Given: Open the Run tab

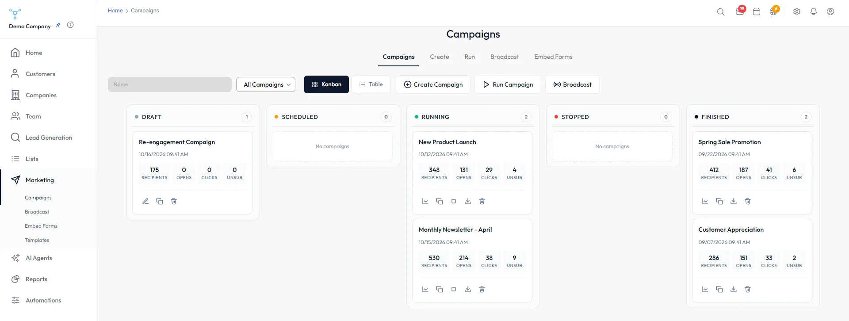Looking at the screenshot, I should point(470,57).
